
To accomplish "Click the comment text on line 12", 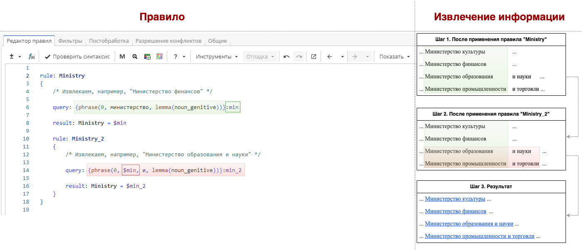I will pos(163,155).
